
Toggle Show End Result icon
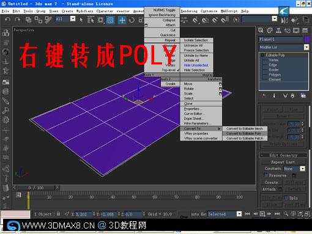pos(274,95)
